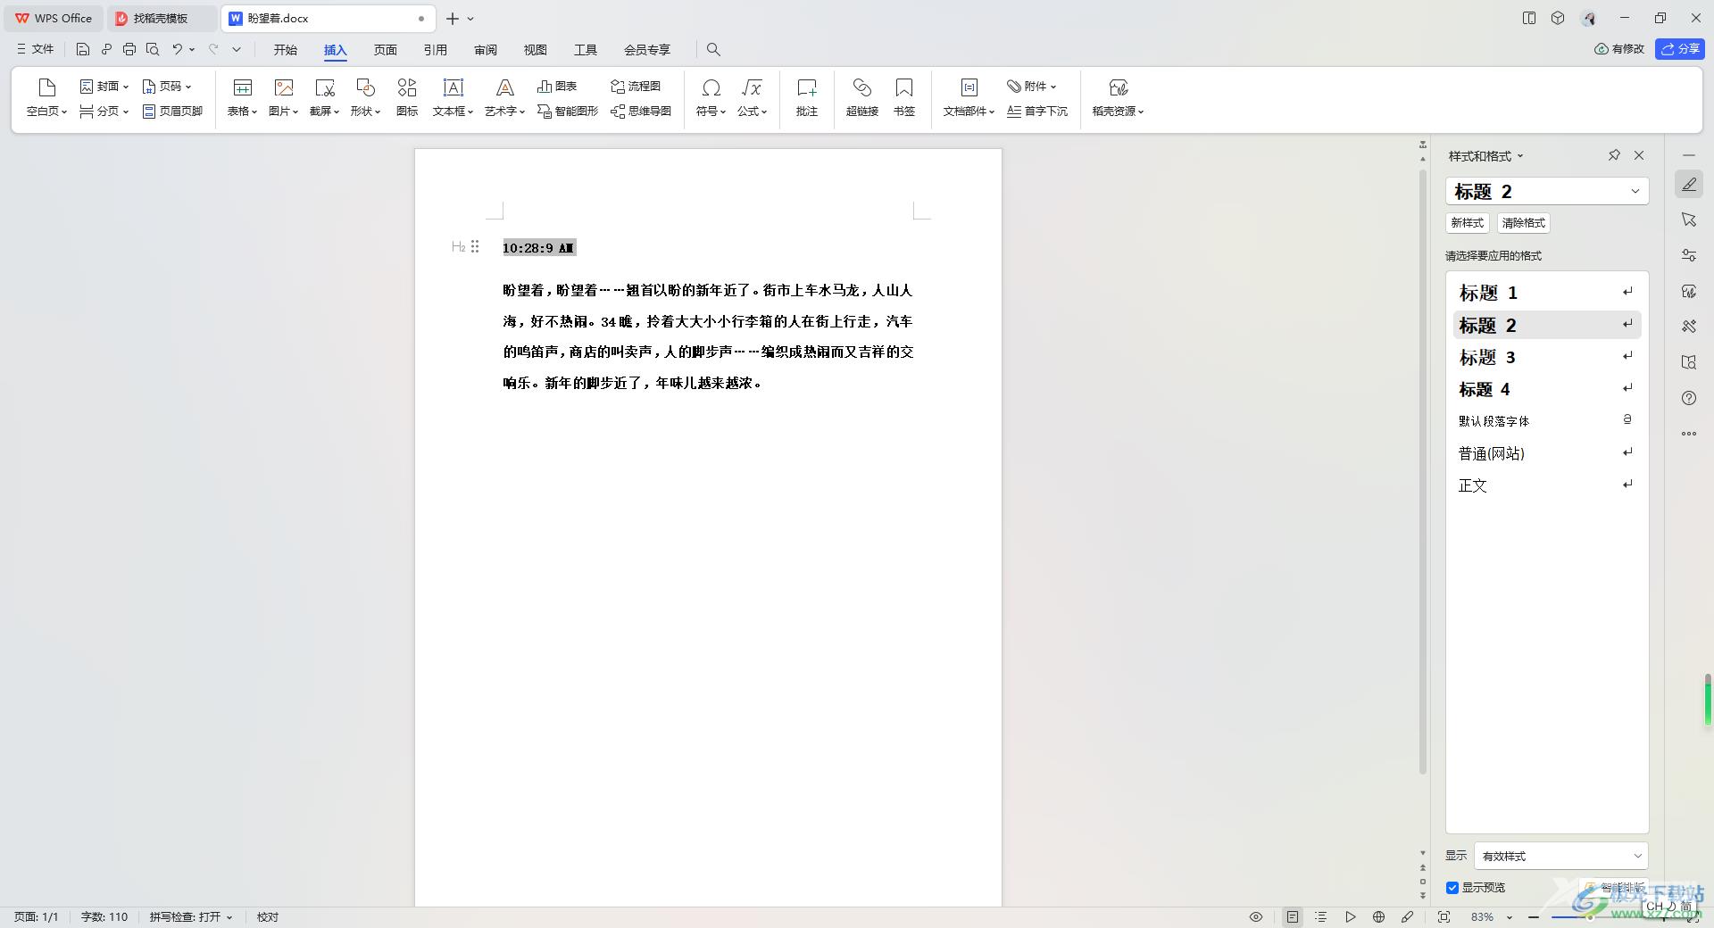Switch to the Page (页面) tab
Viewport: 1714px width, 928px height.
point(386,50)
